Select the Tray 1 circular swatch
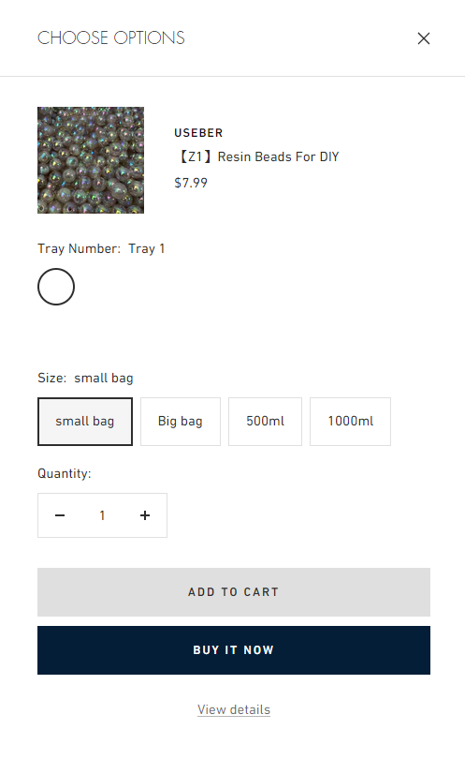Screen dimensions: 465x759 click(56, 287)
